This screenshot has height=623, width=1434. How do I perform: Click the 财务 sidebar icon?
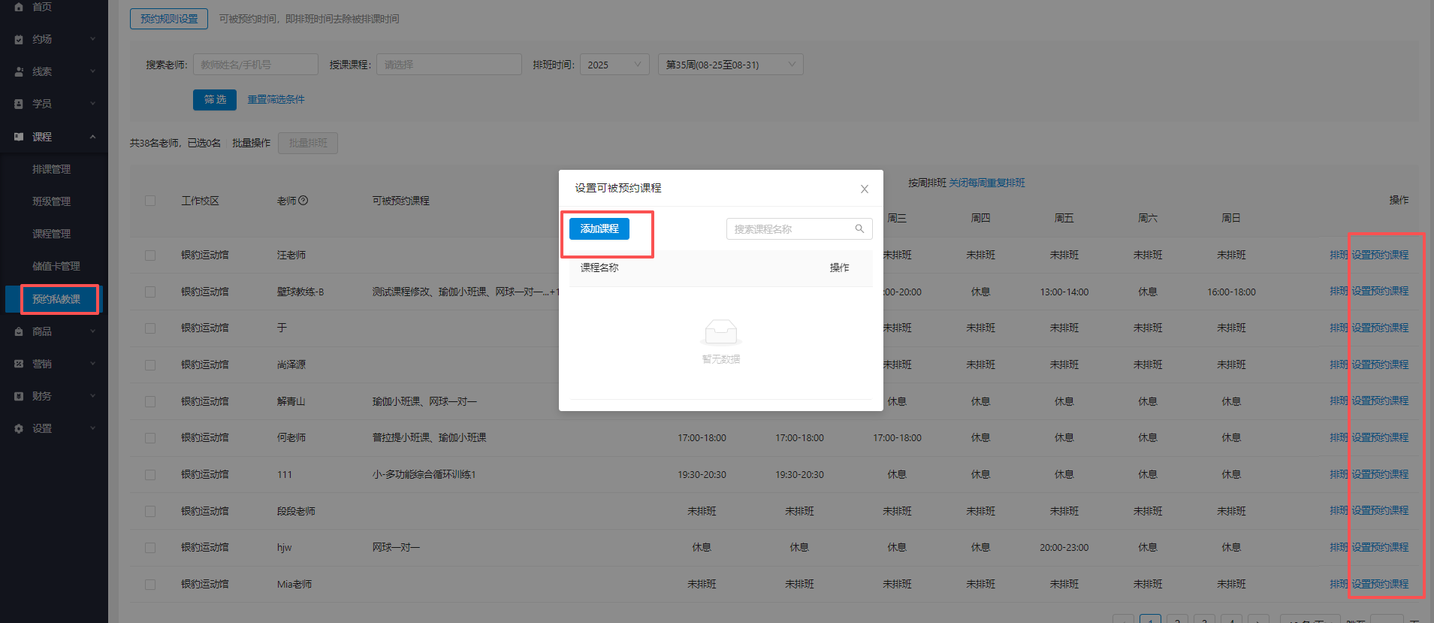19,396
